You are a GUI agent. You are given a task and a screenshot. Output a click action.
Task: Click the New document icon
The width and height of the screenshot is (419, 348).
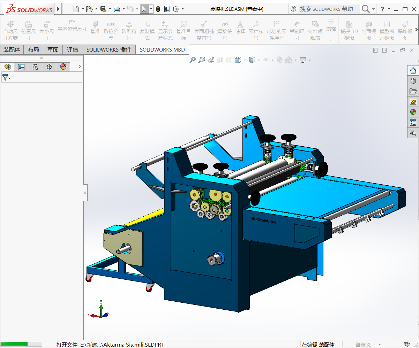76,9
